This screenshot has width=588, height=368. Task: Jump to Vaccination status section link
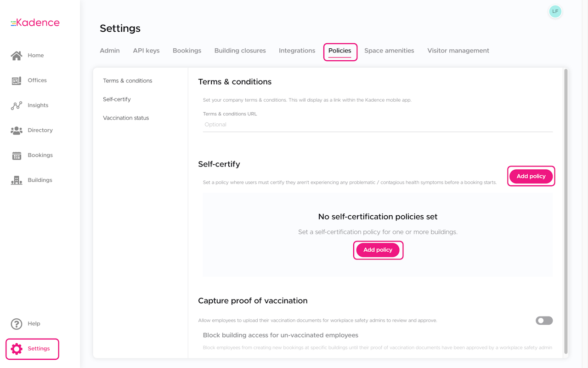[x=126, y=118]
